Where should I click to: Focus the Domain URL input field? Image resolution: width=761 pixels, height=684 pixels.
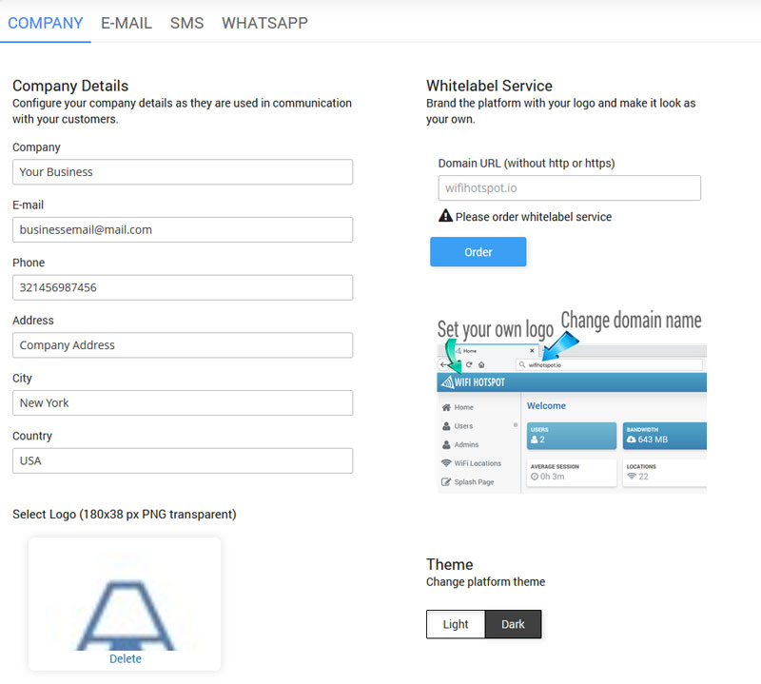point(569,188)
